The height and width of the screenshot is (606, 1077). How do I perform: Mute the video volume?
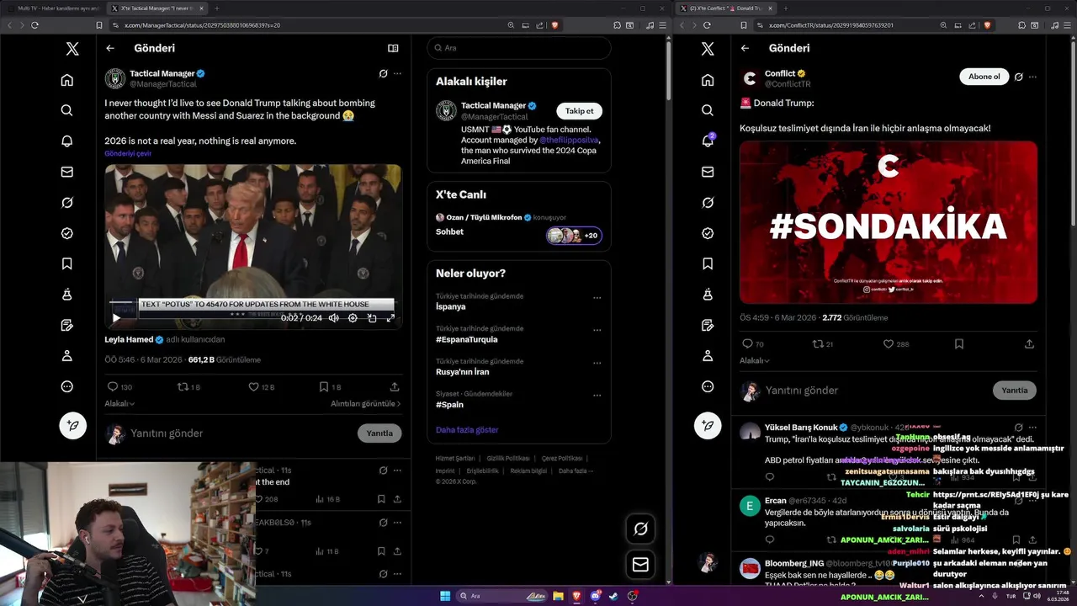pos(334,318)
